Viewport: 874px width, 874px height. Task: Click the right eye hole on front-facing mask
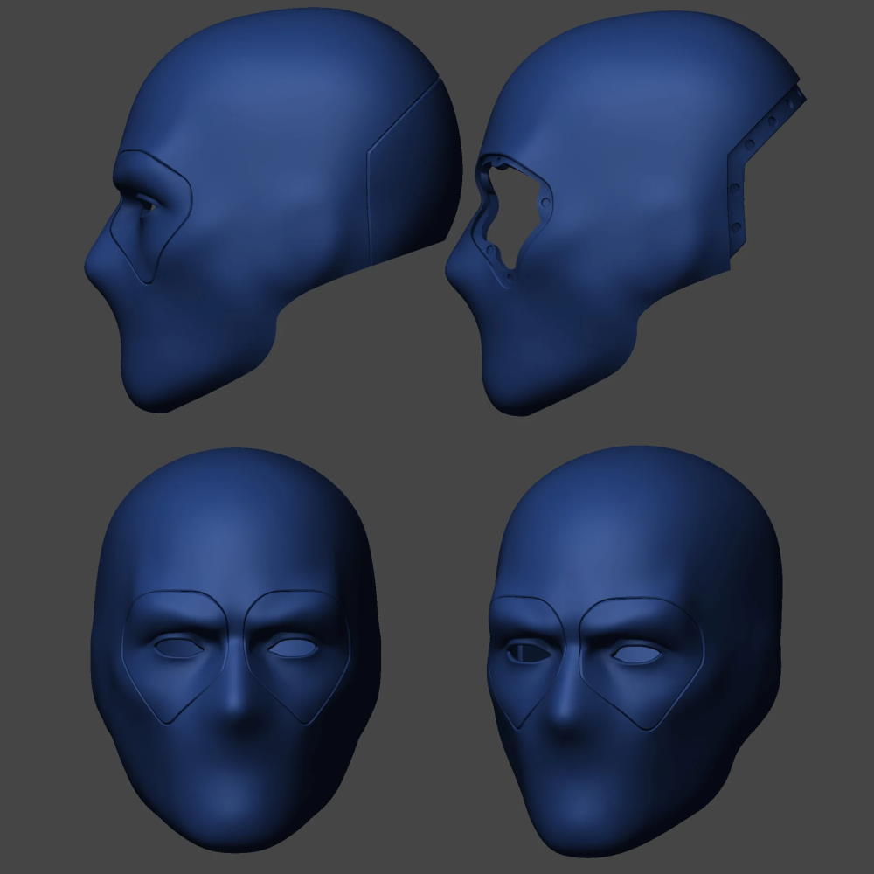[291, 648]
